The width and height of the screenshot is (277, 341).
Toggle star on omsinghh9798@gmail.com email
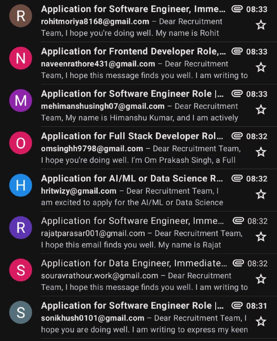pos(261,152)
